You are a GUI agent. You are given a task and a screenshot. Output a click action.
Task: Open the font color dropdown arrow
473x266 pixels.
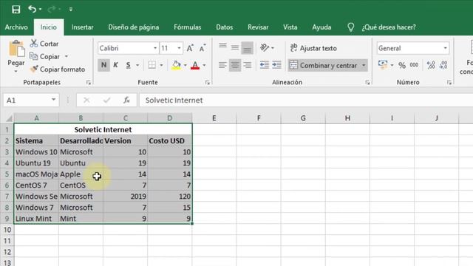coord(205,65)
